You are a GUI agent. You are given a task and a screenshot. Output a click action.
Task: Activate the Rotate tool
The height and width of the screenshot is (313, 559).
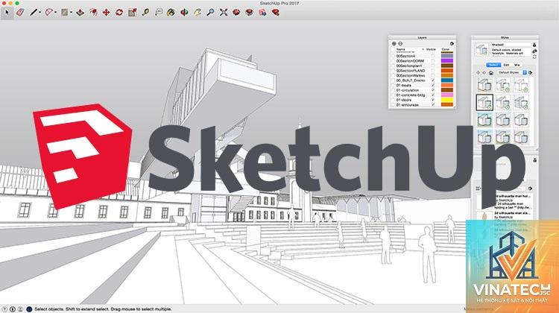pos(119,13)
